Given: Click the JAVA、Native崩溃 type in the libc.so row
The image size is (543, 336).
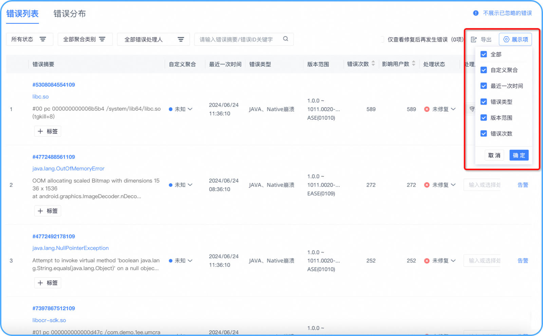Looking at the screenshot, I should [x=271, y=109].
